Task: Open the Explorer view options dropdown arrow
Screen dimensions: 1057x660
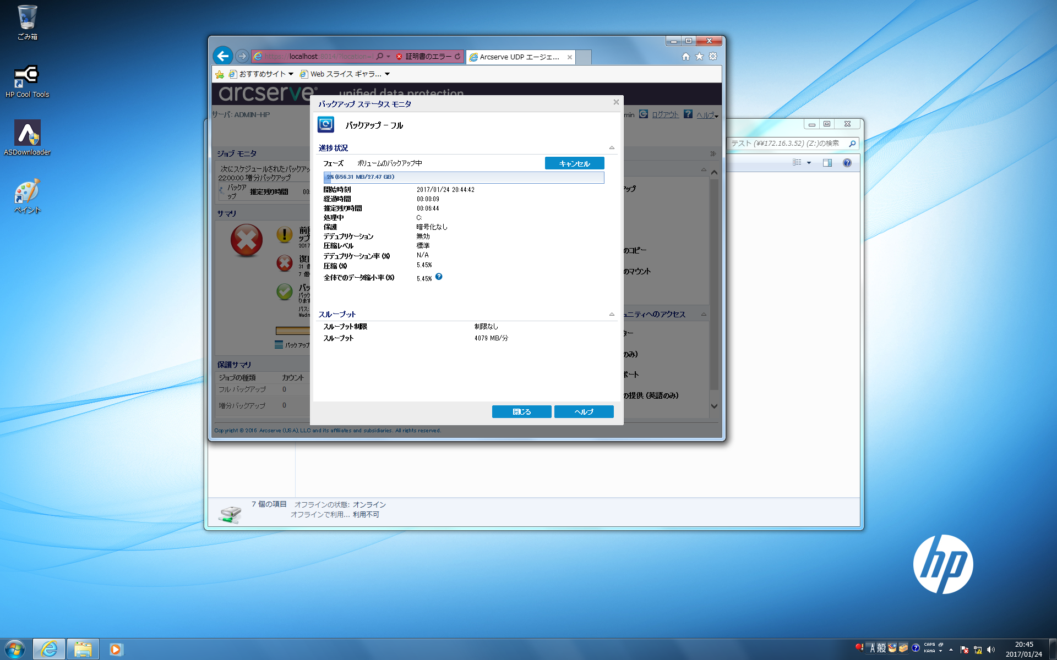Action: pyautogui.click(x=809, y=163)
